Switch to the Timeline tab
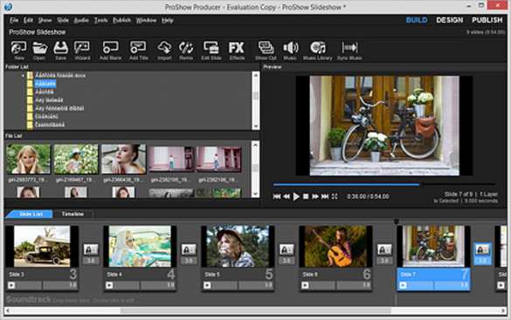Screen dimensions: 511x320 [x=73, y=214]
